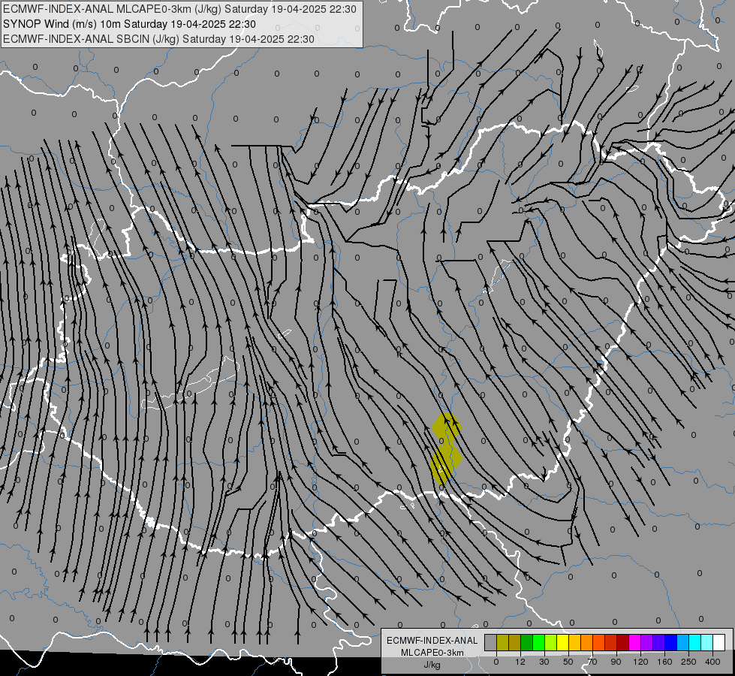The image size is (735, 676).
Task: Pick the dark maroon-red legend swatch
Action: coord(623,642)
